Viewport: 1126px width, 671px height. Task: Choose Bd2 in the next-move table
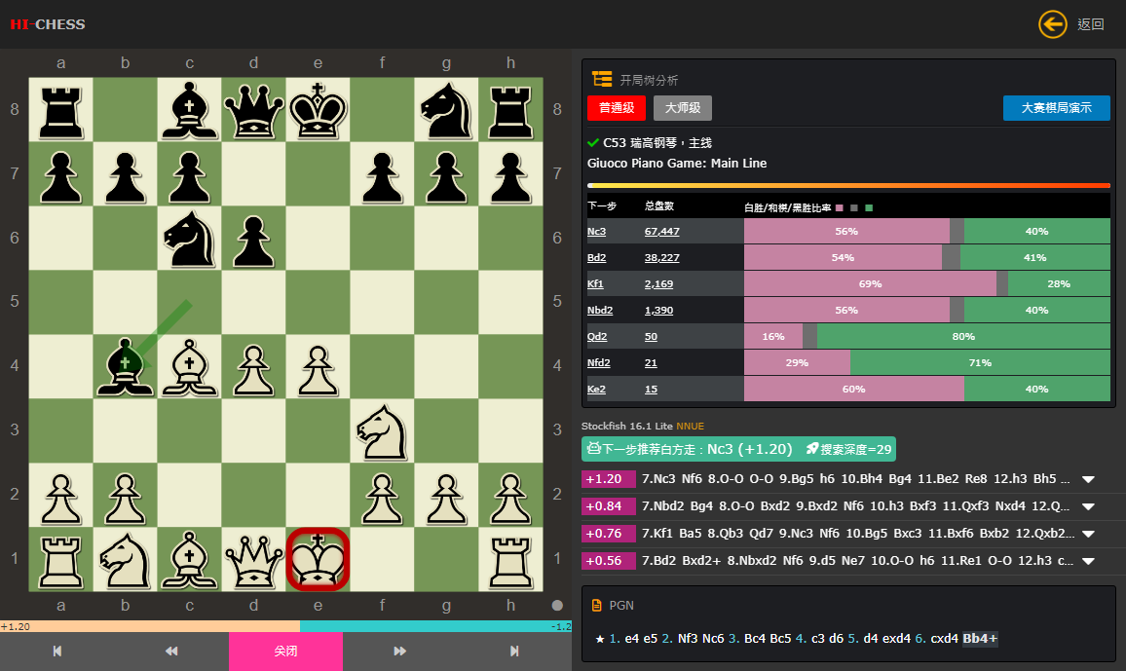click(597, 258)
